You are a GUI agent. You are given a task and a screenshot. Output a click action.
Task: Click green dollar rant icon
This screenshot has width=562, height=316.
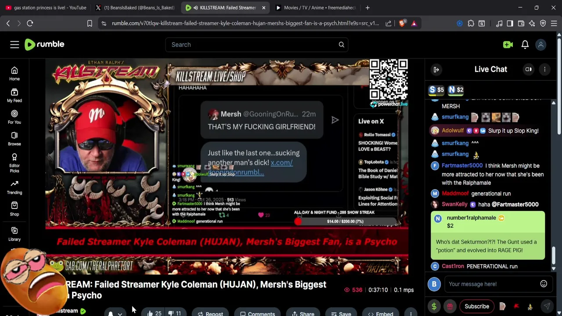(434, 306)
